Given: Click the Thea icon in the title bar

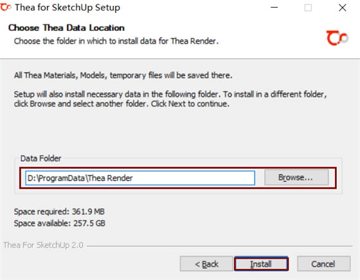Looking at the screenshot, I should pyautogui.click(x=6, y=7).
